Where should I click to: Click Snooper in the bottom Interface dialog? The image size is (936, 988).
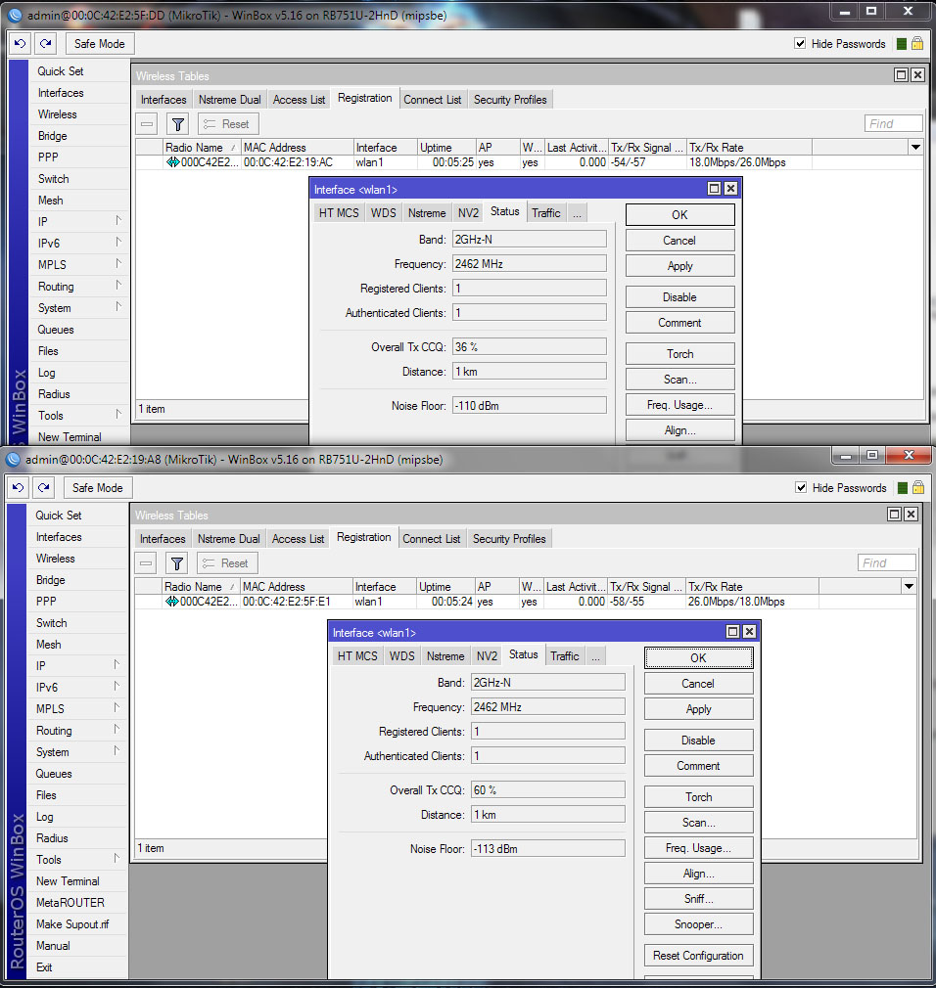[x=699, y=923]
